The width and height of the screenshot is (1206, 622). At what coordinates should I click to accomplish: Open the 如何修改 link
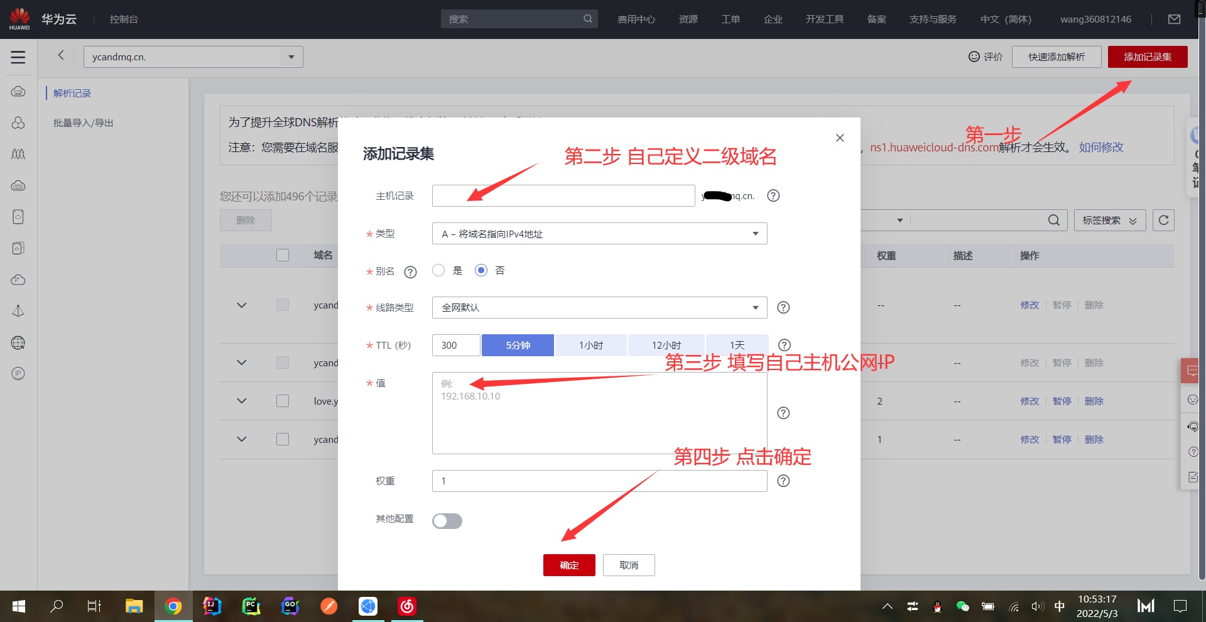click(1100, 147)
